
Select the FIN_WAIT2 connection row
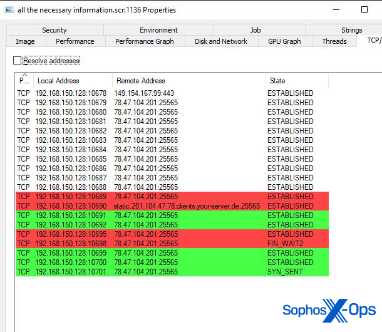(172, 244)
